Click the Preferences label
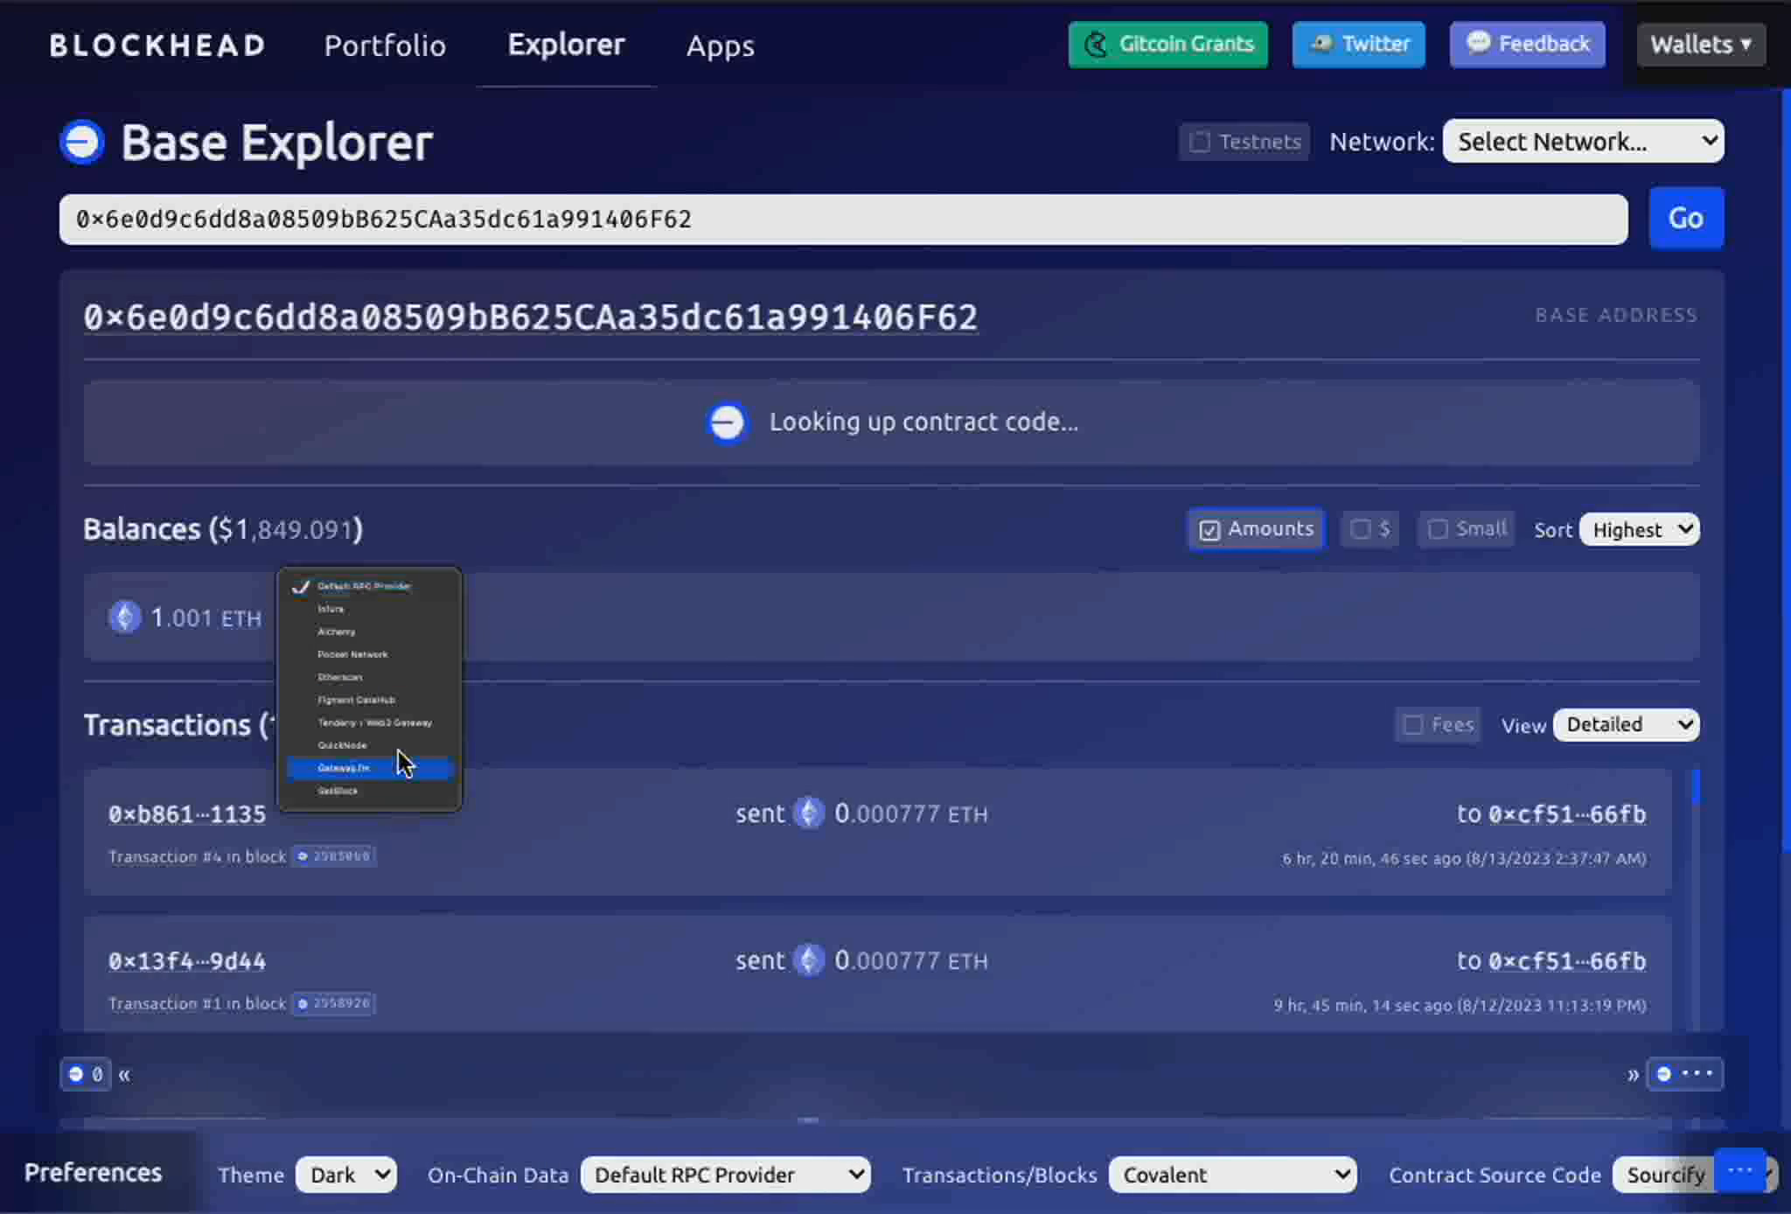Viewport: 1791px width, 1214px height. pos(93,1173)
